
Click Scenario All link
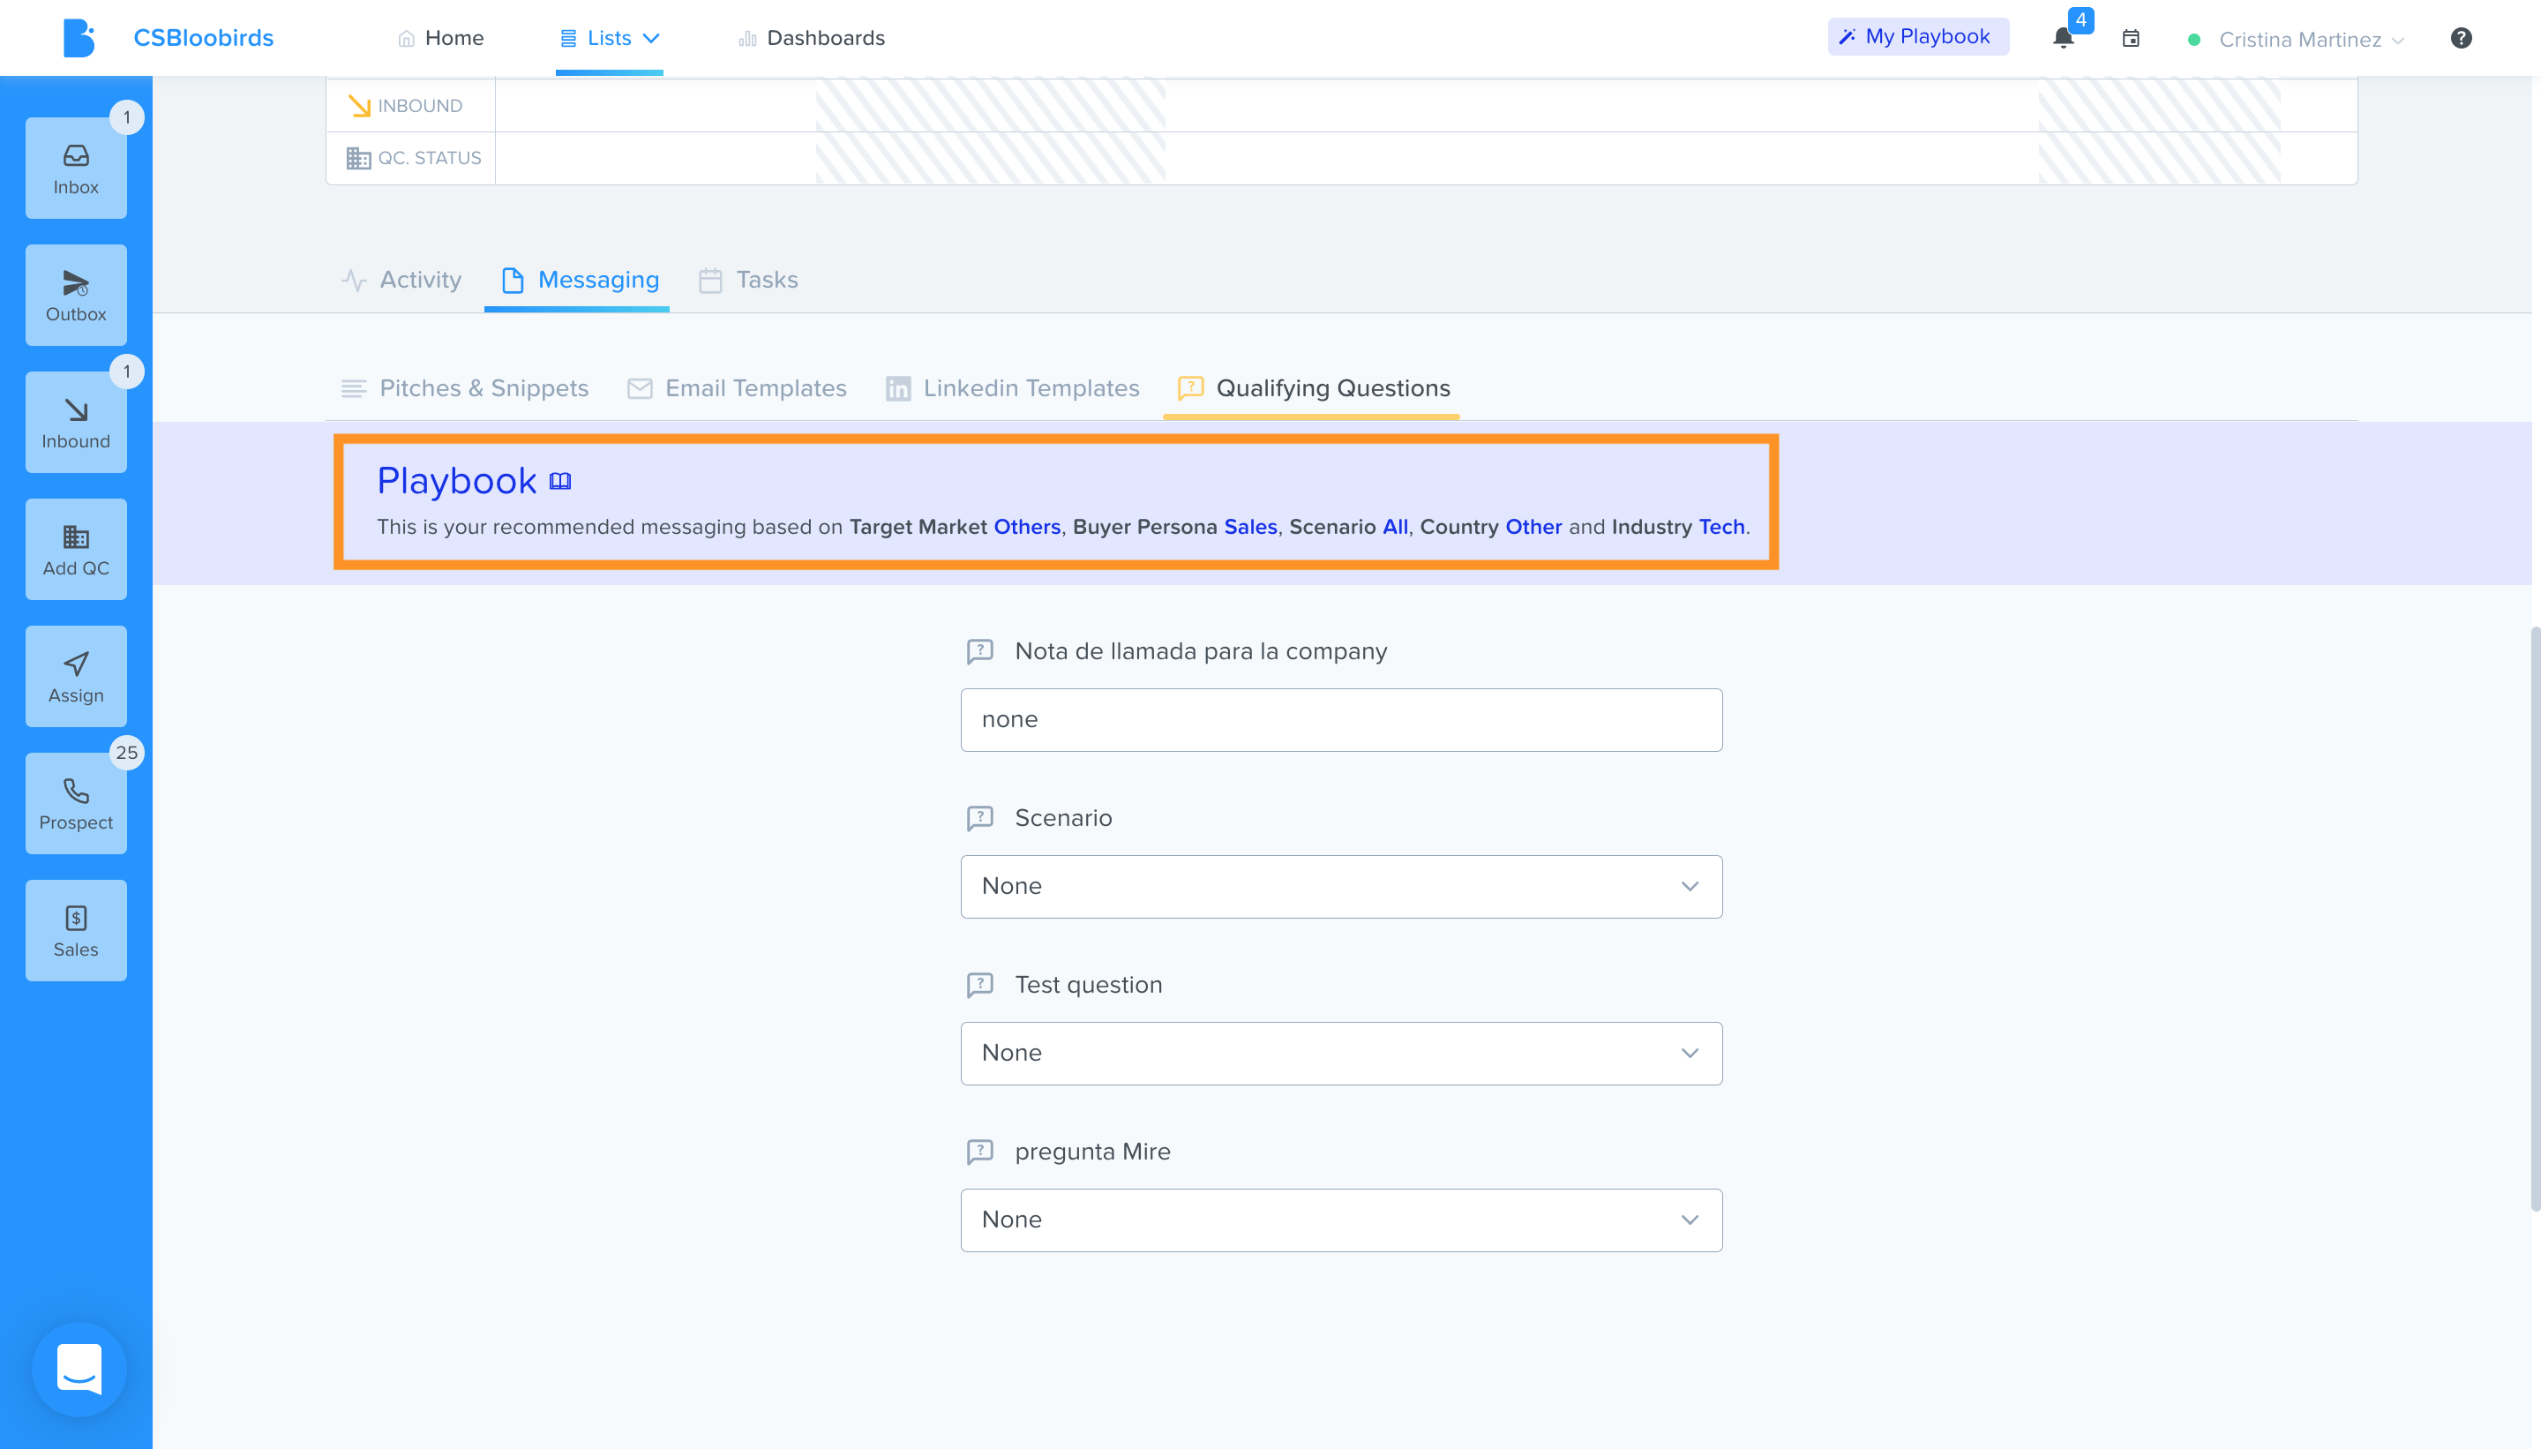point(1396,528)
